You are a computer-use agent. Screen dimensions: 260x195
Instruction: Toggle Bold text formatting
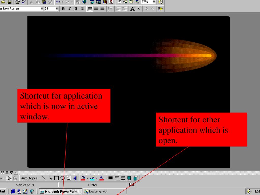click(63, 9)
